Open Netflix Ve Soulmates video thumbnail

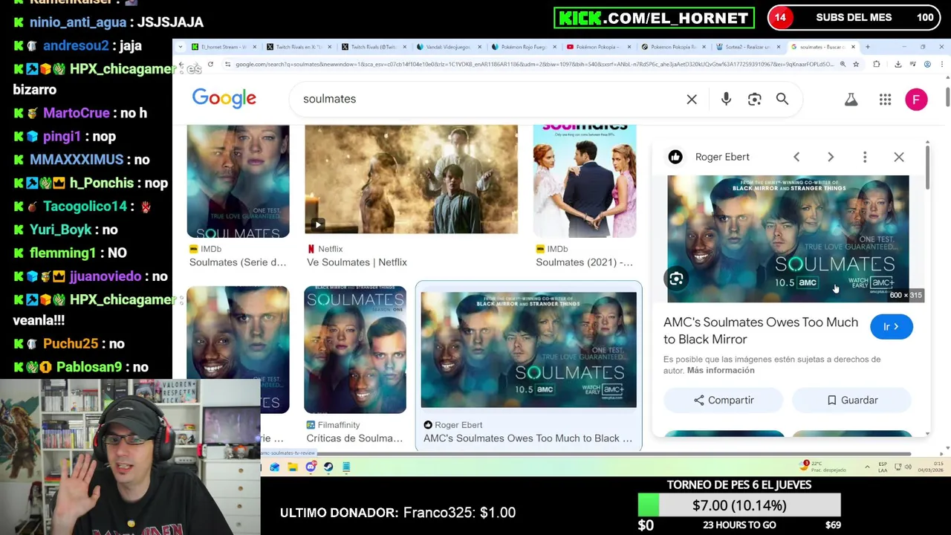(x=411, y=179)
